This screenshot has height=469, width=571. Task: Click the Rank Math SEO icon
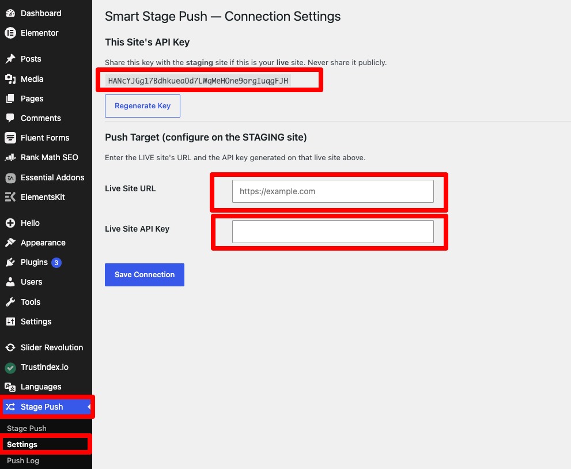pyautogui.click(x=10, y=157)
